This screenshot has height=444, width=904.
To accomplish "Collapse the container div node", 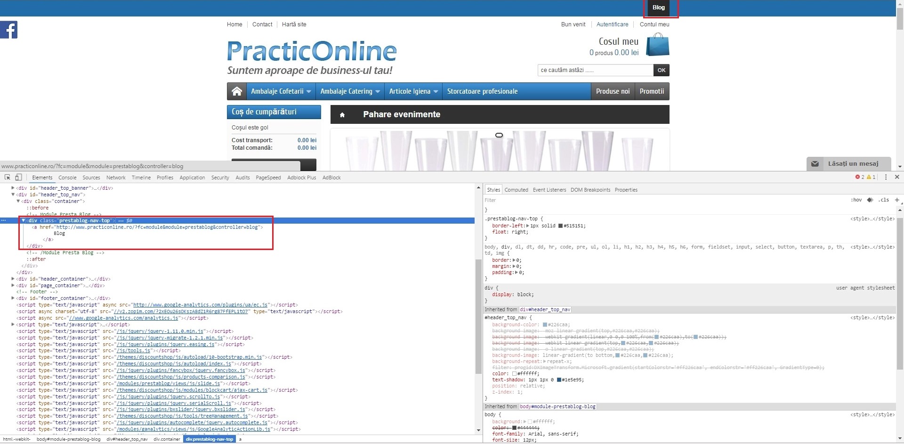I will (18, 201).
